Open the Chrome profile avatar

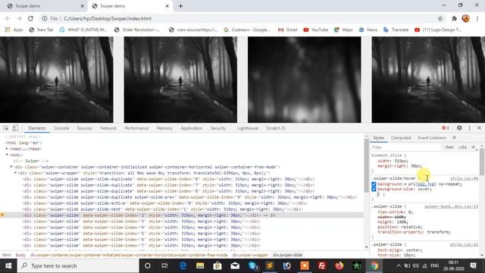point(466,18)
